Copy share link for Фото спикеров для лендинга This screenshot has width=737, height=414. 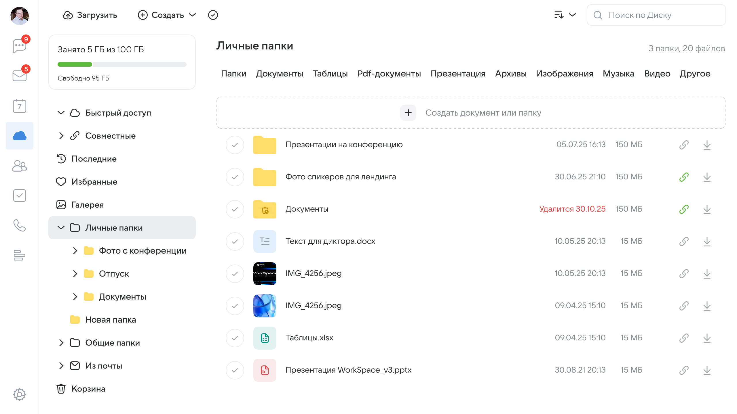pyautogui.click(x=684, y=177)
